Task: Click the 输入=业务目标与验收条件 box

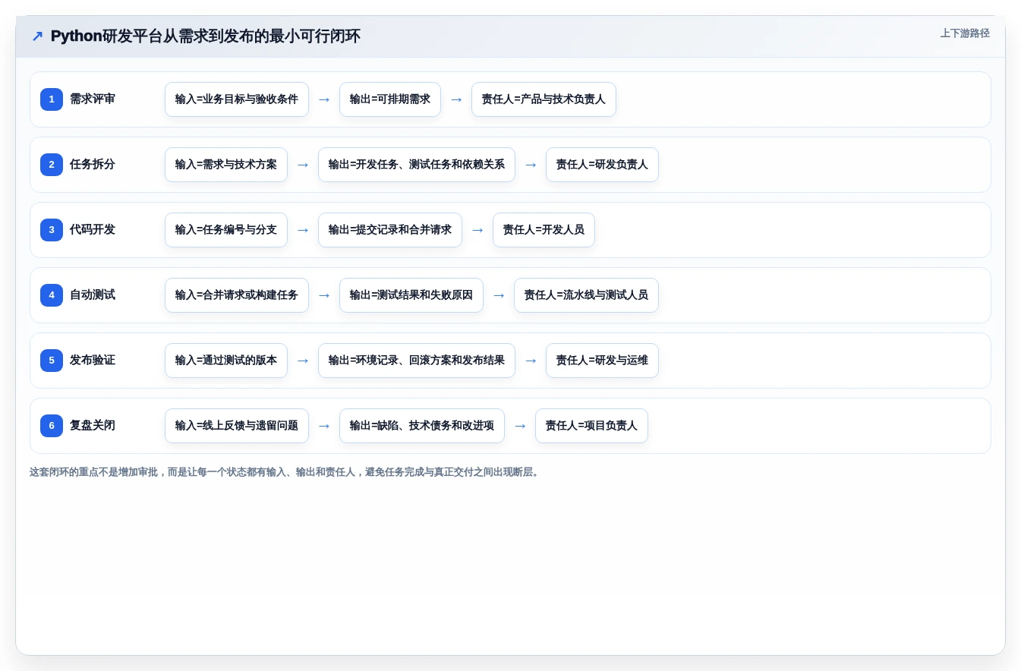Action: (237, 99)
